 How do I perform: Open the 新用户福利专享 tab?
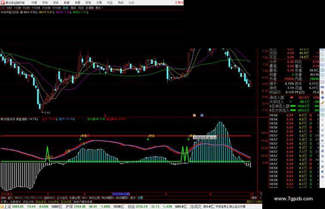(x=83, y=202)
